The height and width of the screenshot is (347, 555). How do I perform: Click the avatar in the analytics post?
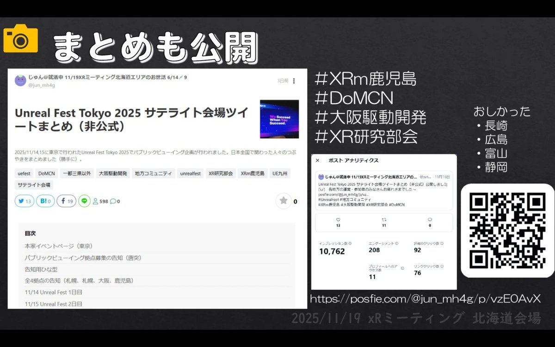pyautogui.click(x=321, y=177)
